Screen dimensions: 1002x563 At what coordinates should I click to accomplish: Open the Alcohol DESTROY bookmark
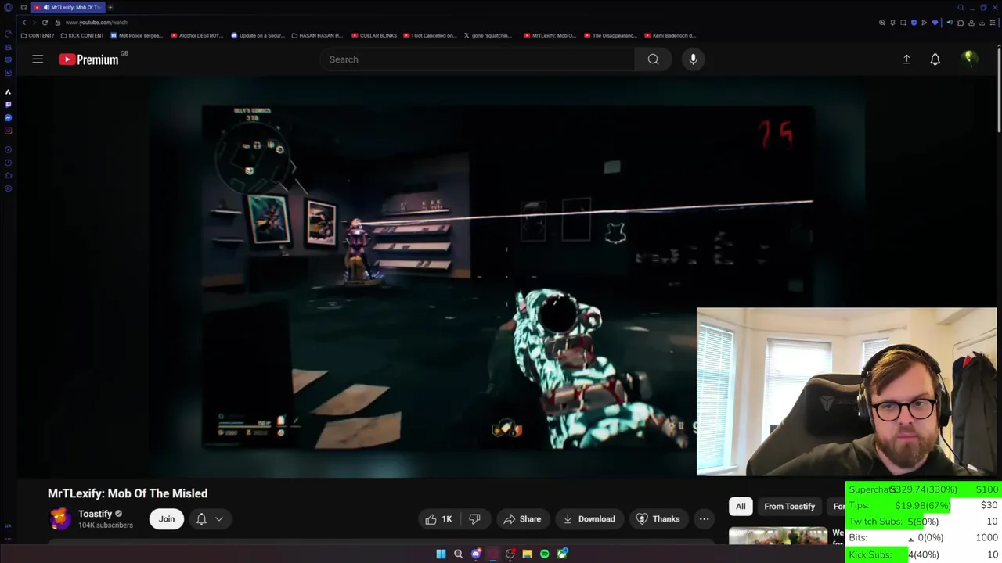pyautogui.click(x=197, y=35)
